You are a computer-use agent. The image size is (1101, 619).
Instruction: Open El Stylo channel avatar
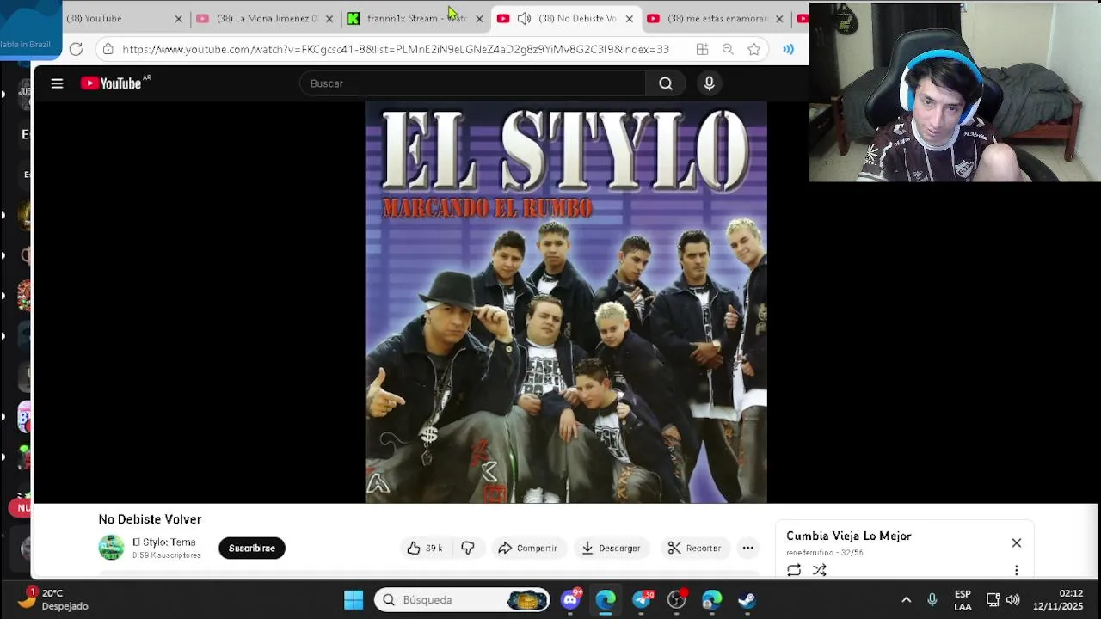click(x=111, y=548)
